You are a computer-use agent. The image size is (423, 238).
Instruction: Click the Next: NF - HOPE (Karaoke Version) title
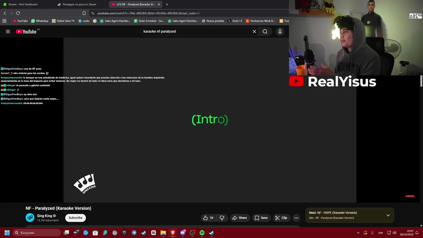click(333, 213)
